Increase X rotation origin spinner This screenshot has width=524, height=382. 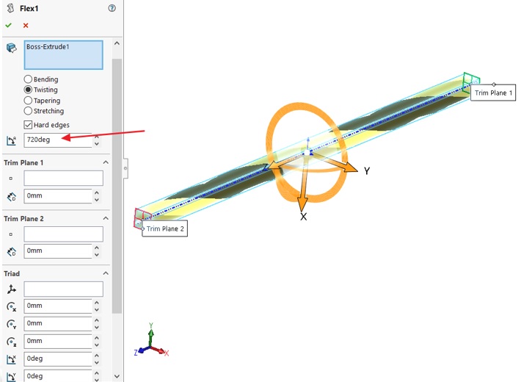click(x=97, y=303)
